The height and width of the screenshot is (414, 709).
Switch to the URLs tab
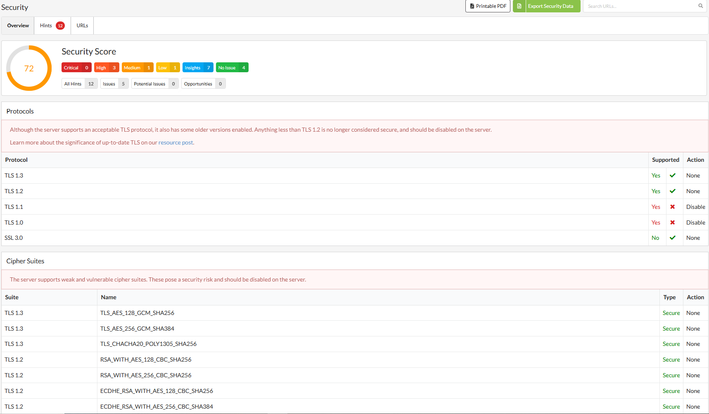[82, 26]
